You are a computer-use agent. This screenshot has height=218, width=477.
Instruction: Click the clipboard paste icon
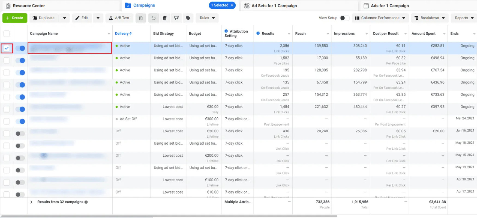point(141,18)
